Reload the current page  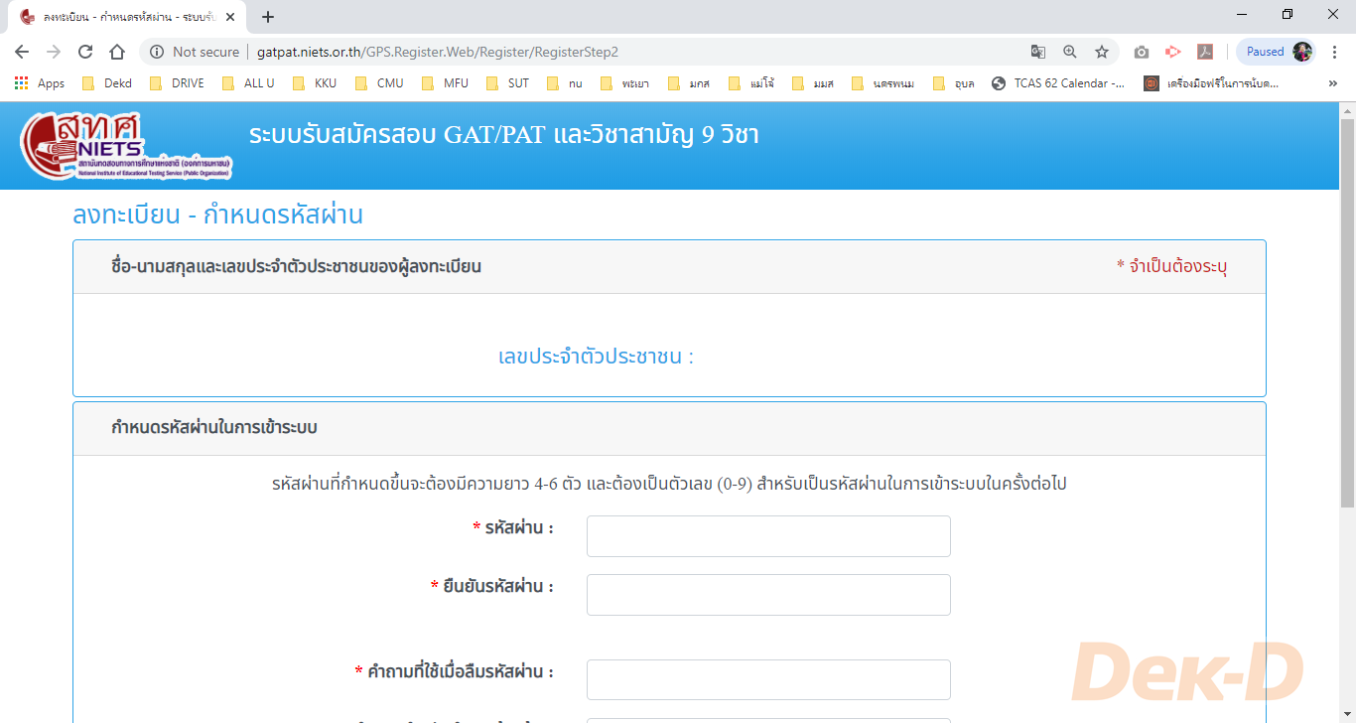[85, 52]
